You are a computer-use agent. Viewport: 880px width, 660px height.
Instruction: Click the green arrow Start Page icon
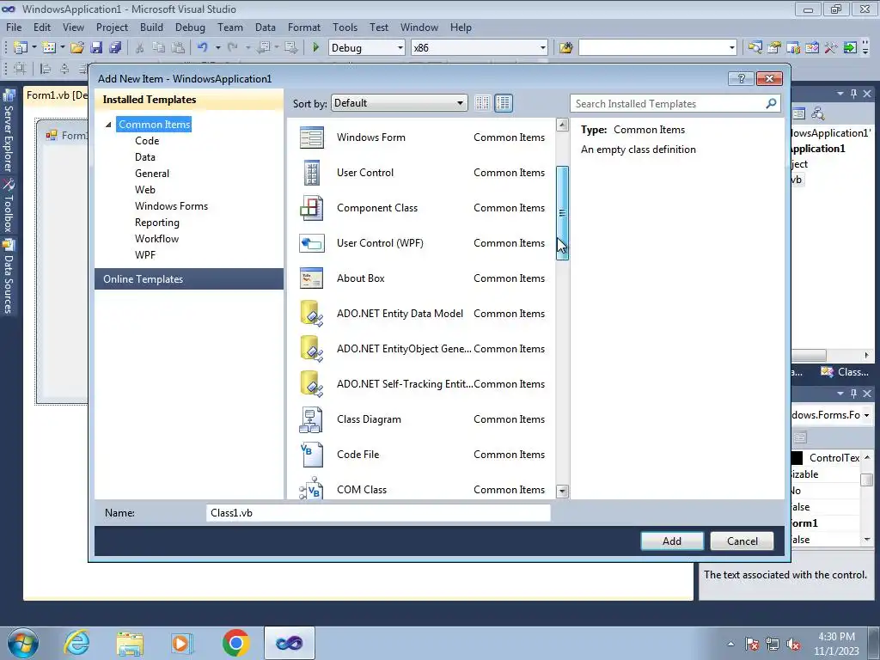click(x=850, y=48)
